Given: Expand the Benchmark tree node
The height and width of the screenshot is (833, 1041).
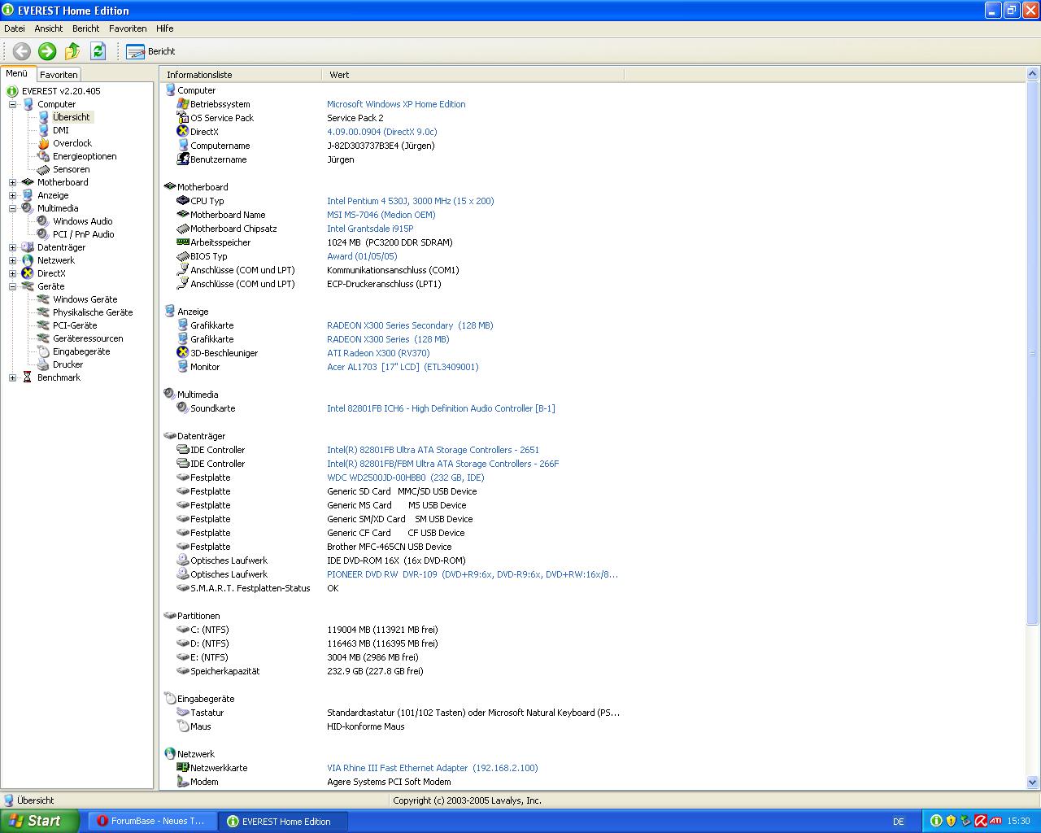Looking at the screenshot, I should (12, 377).
